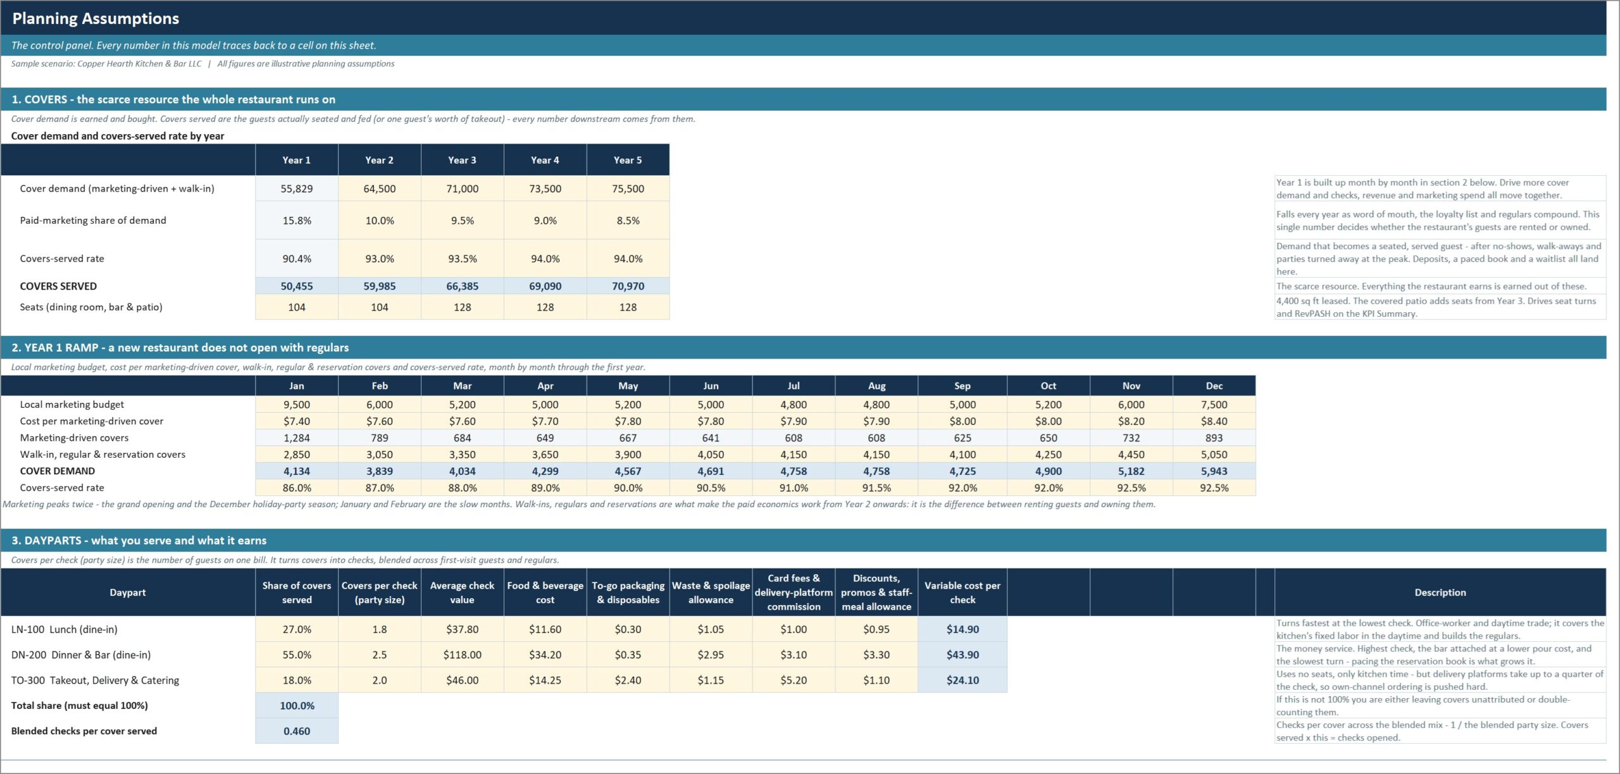This screenshot has width=1620, height=774.
Task: Select Nov column header in ramp table
Action: tap(1131, 386)
